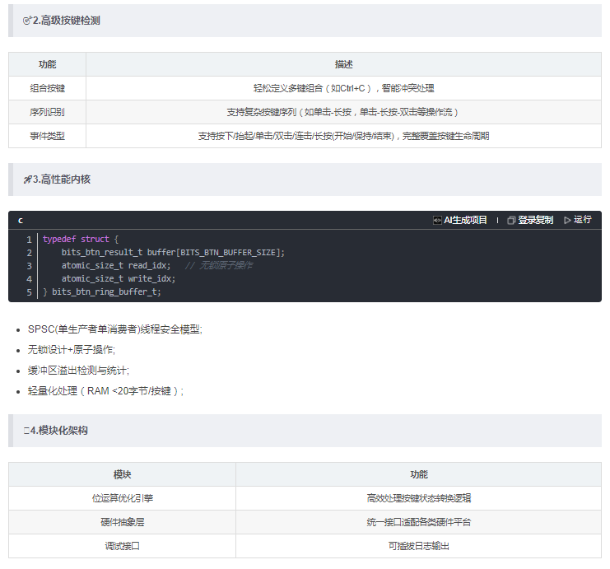
Task: Click the SPSC(单生产者单消费者) bullet item
Action: [x=115, y=329]
